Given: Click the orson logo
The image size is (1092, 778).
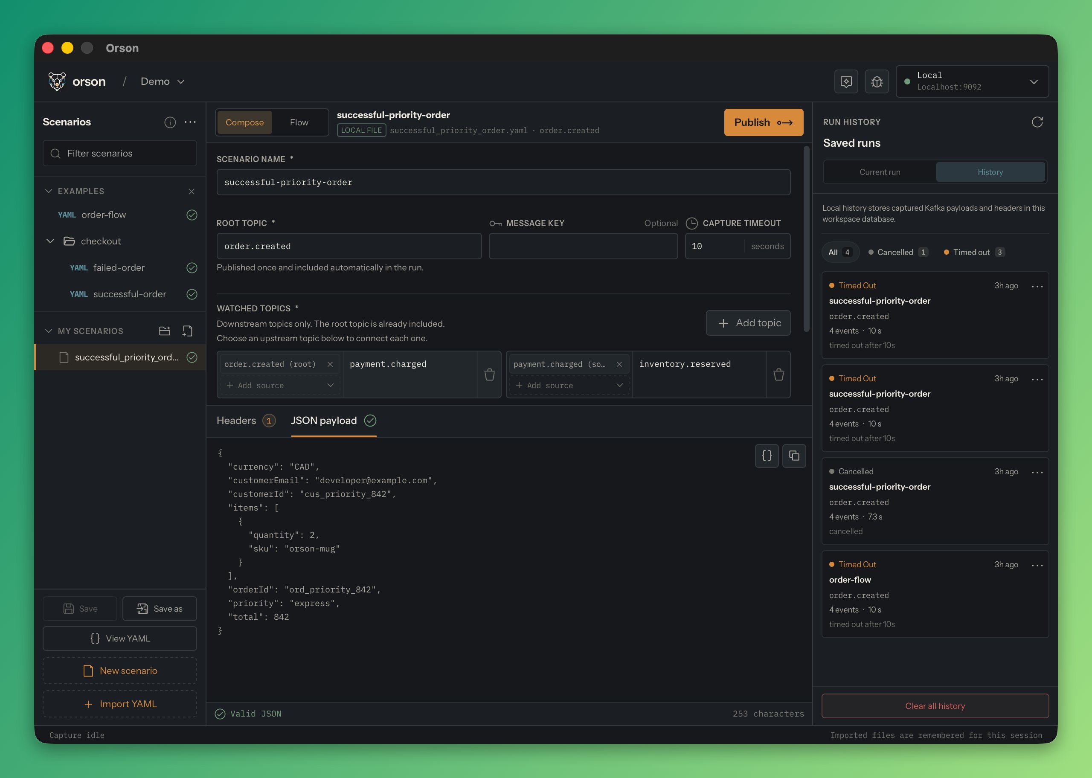Looking at the screenshot, I should (77, 82).
